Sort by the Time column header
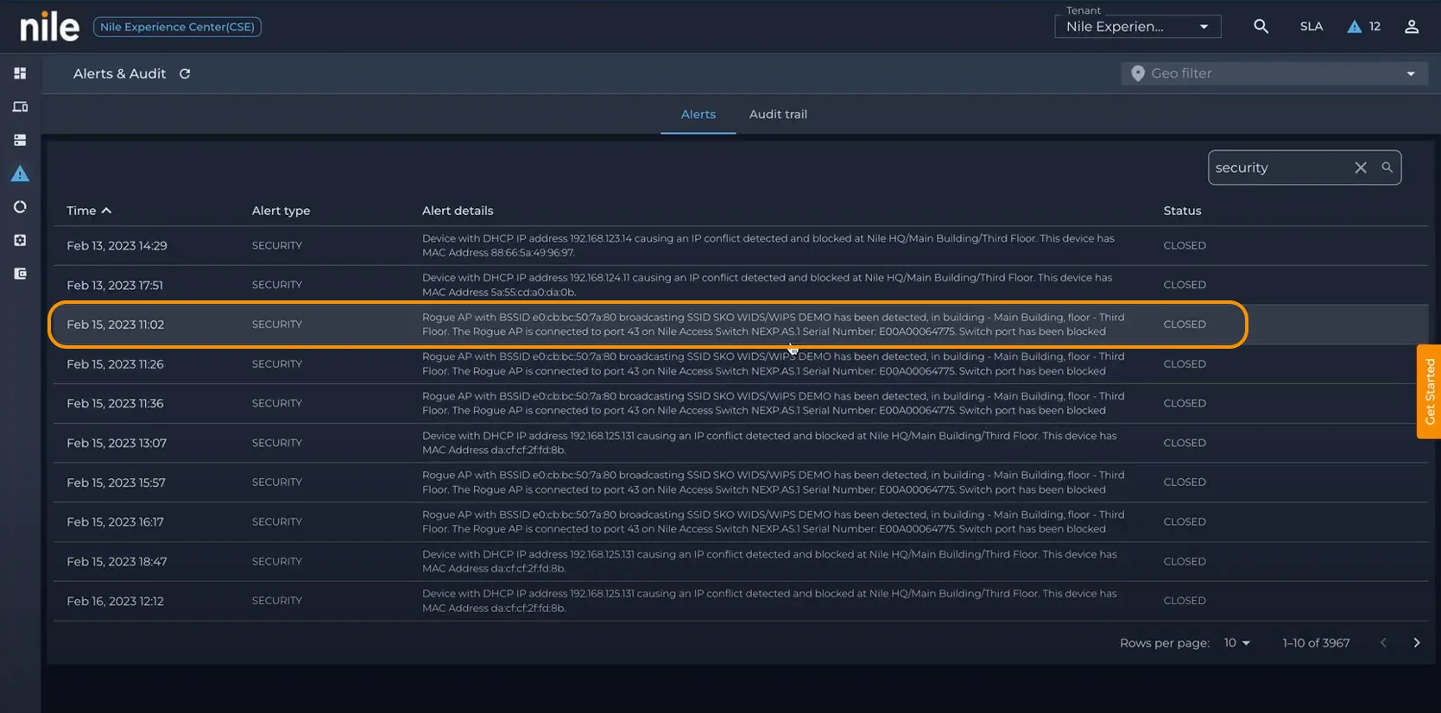Screen dimensions: 1441x713 point(89,211)
